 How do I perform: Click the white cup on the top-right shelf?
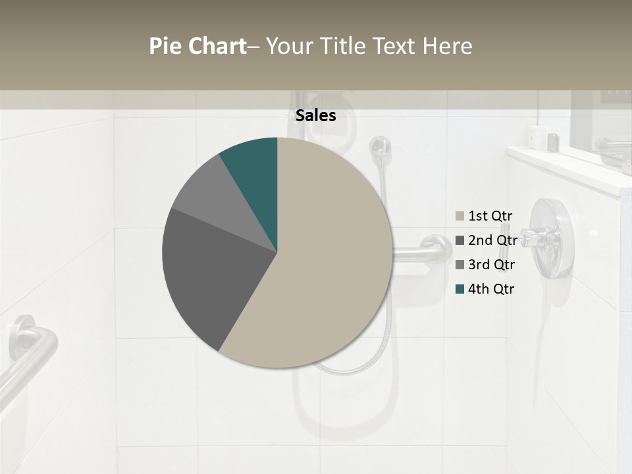point(536,137)
